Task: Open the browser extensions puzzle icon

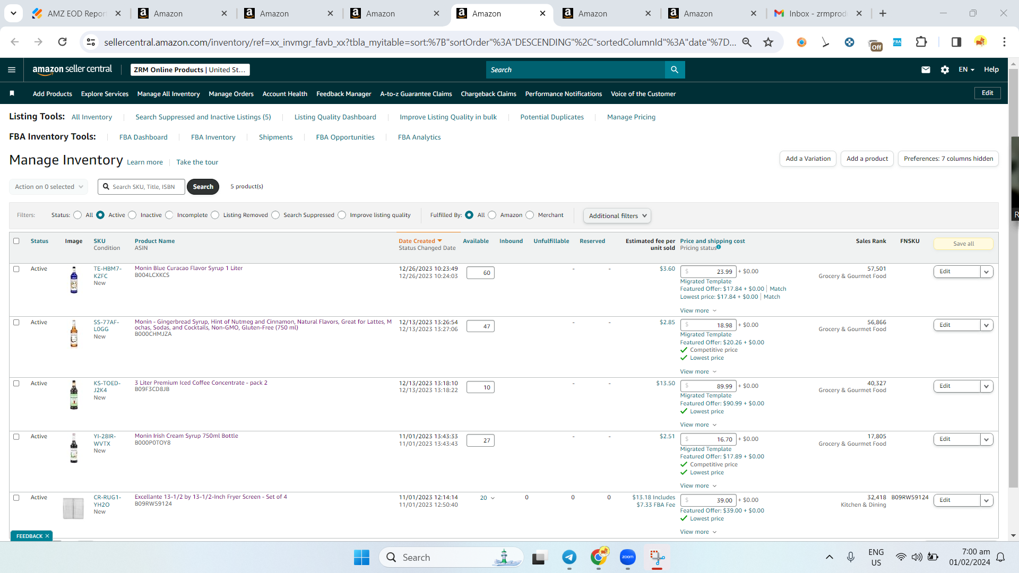Action: click(921, 42)
